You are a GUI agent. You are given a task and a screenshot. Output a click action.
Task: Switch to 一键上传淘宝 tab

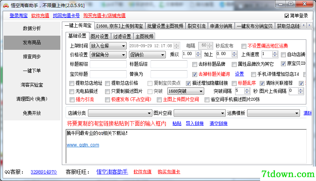tap(78, 26)
